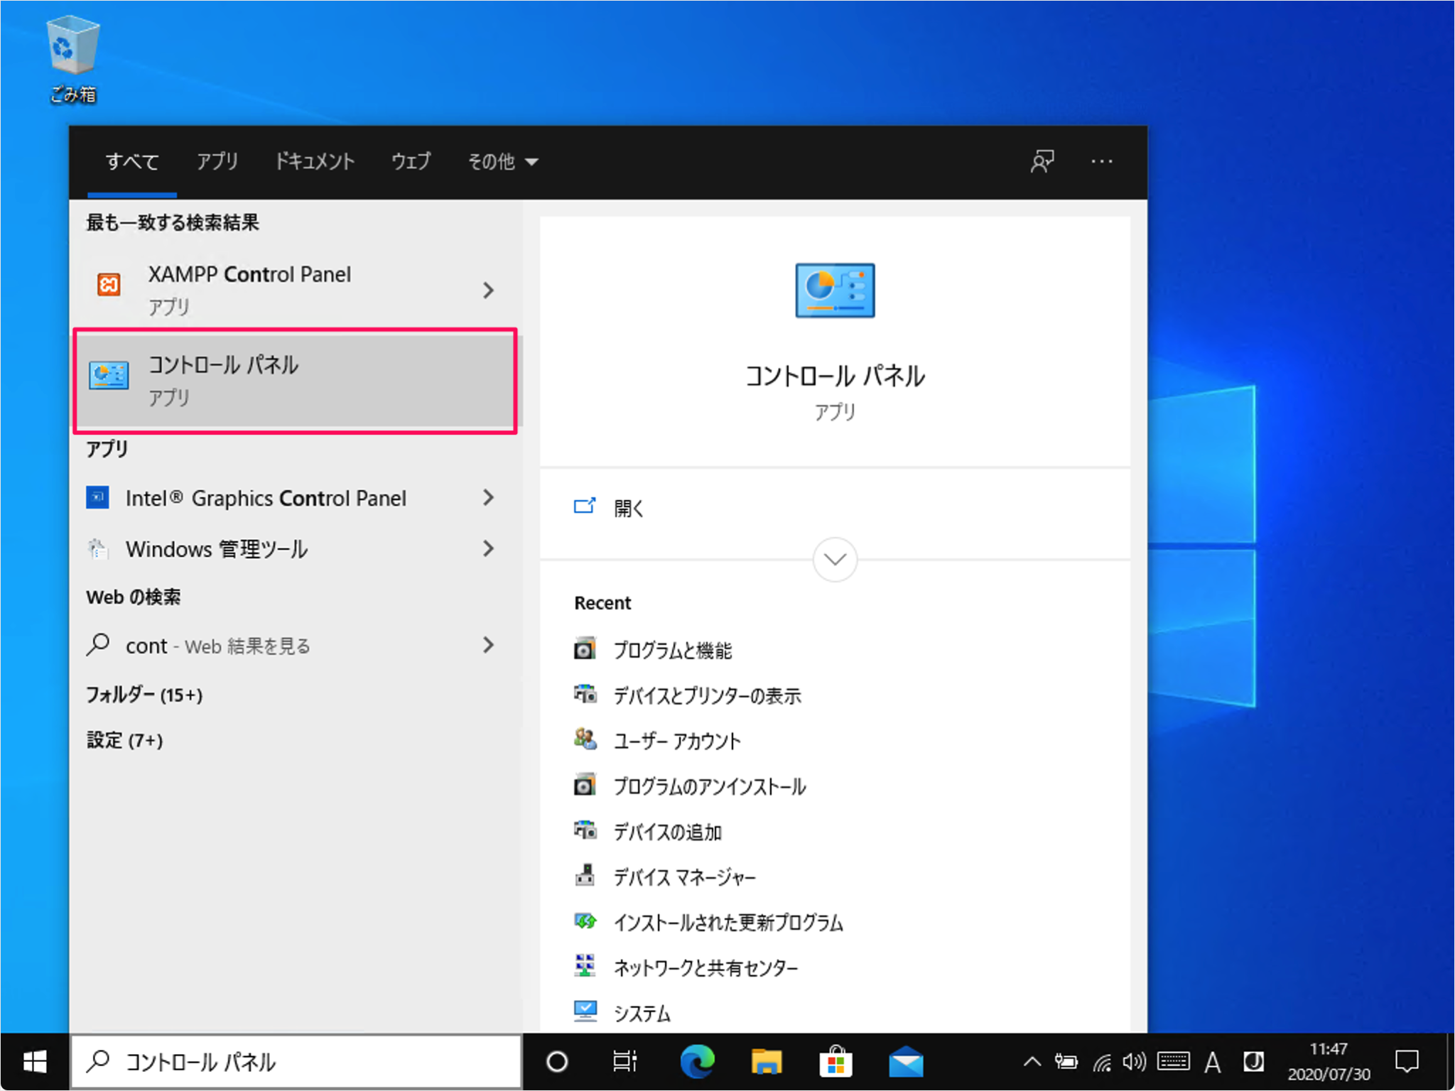
Task: Open the Mail app from the taskbar
Action: click(906, 1061)
